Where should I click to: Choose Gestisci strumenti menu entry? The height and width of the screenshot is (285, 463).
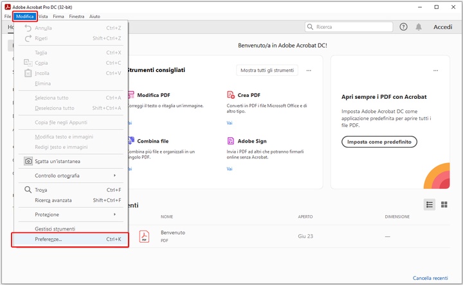click(71, 229)
